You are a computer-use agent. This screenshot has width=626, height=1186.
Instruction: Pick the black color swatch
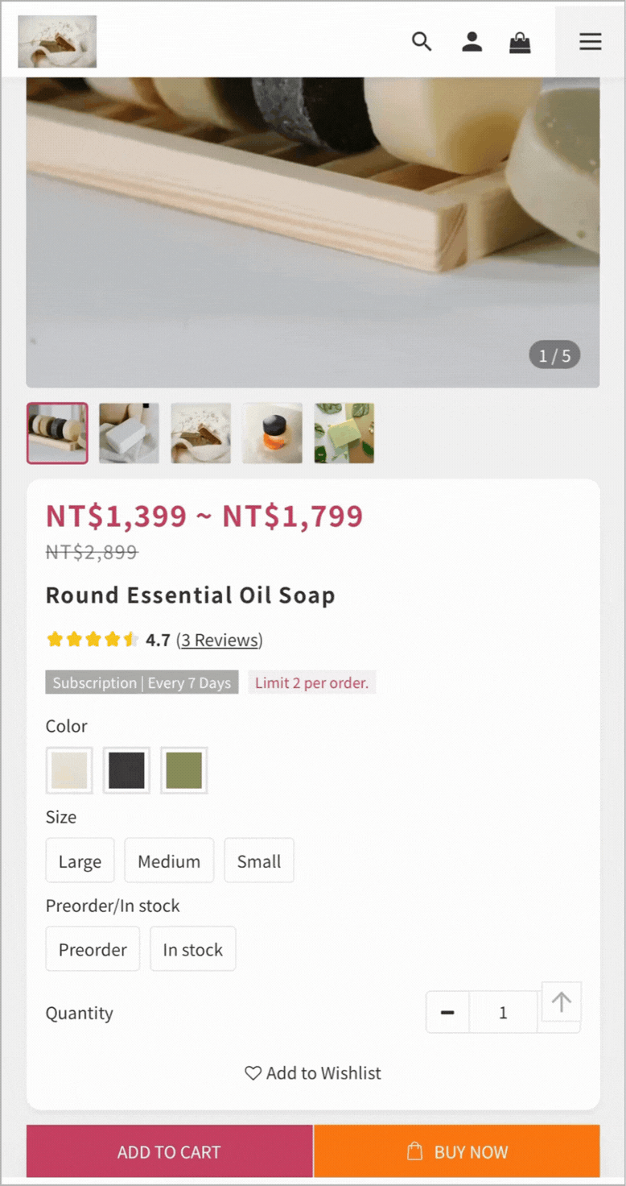click(x=126, y=770)
